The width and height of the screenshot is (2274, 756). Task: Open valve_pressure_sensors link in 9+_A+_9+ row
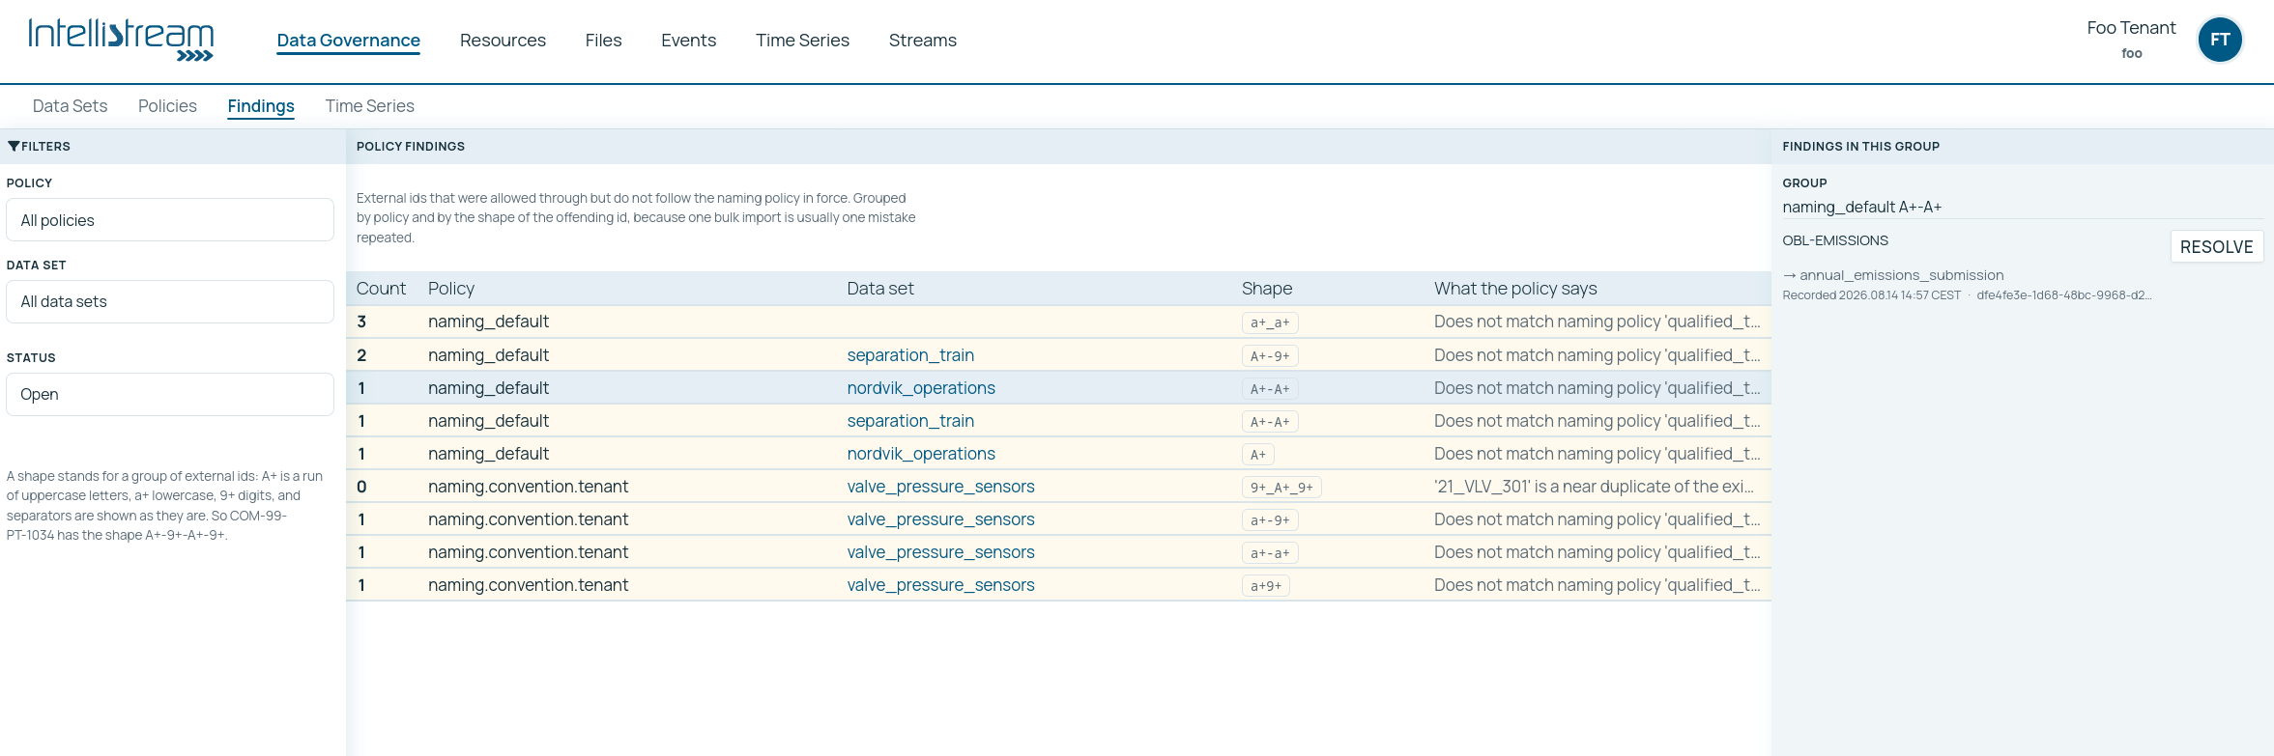pos(940,486)
